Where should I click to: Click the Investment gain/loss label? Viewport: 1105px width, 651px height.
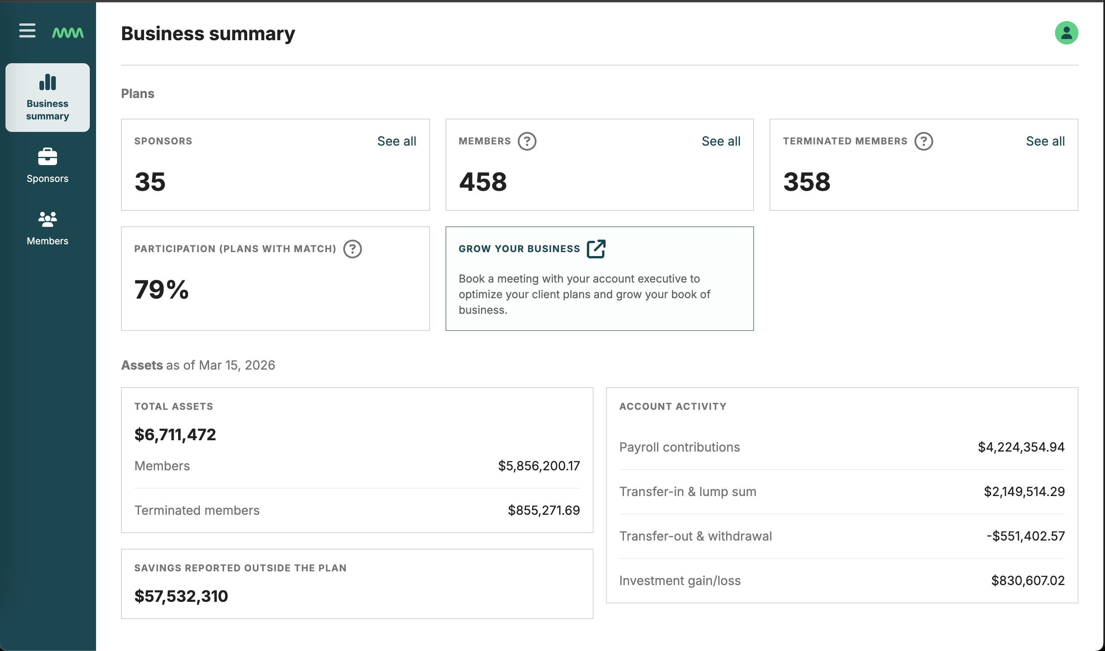[x=680, y=581]
